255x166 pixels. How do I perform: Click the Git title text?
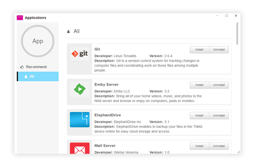click(97, 49)
